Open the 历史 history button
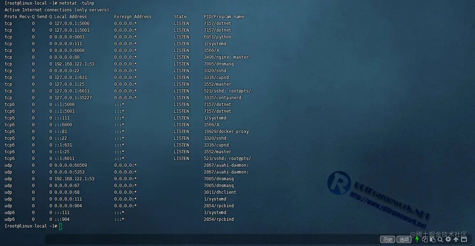This screenshot has width=475, height=246. (387, 239)
